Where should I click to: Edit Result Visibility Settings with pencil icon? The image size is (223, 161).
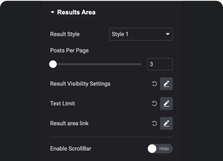coord(166,84)
